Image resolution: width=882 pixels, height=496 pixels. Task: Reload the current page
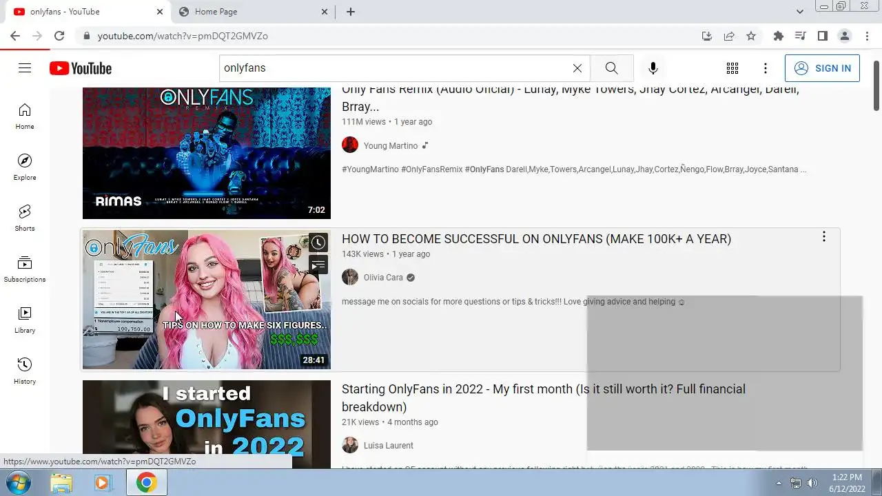(x=59, y=36)
